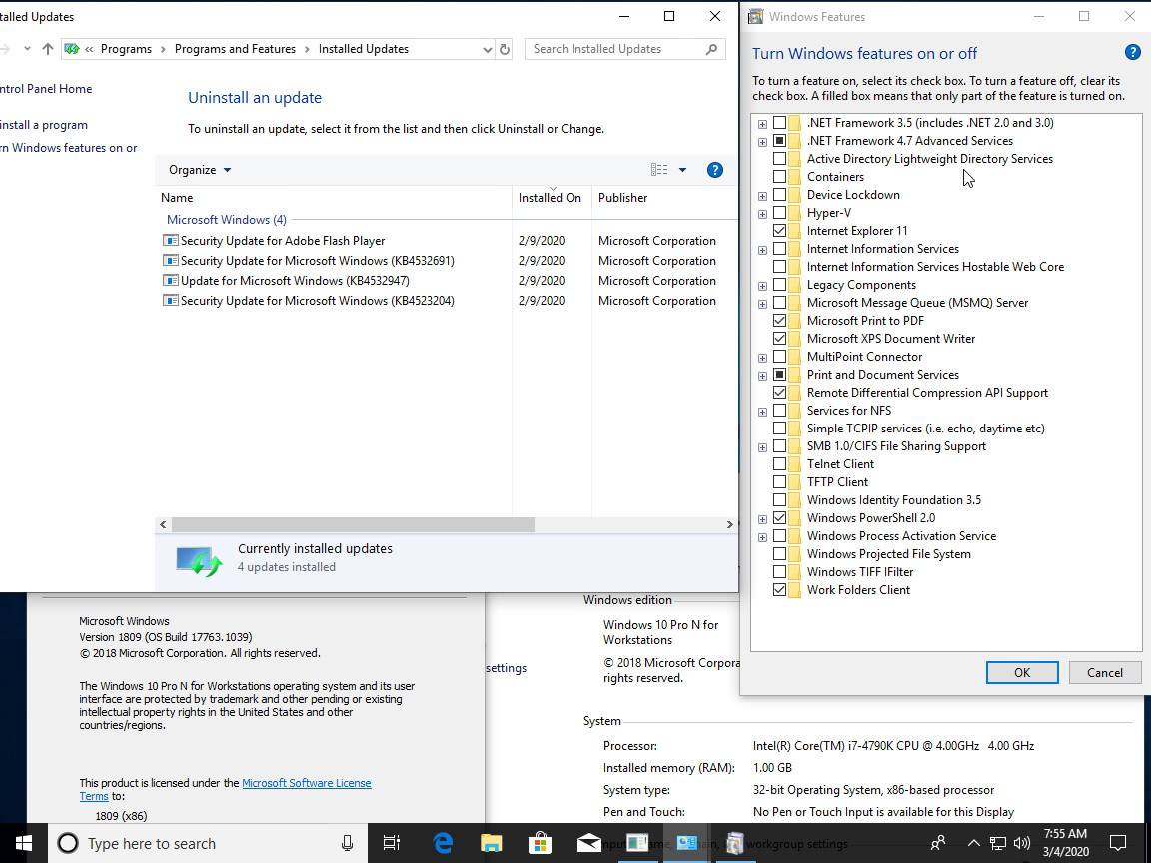Open File Explorer from the taskbar
The width and height of the screenshot is (1151, 863).
coord(492,843)
